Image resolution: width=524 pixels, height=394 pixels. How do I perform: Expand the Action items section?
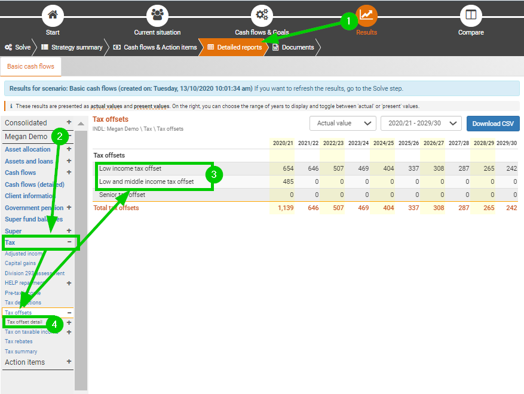pyautogui.click(x=69, y=362)
